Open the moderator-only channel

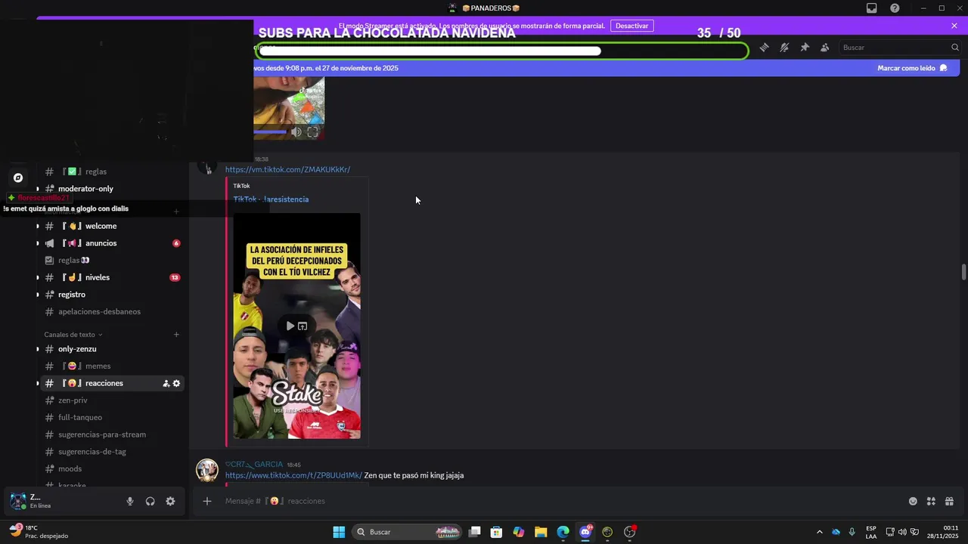pos(111,189)
